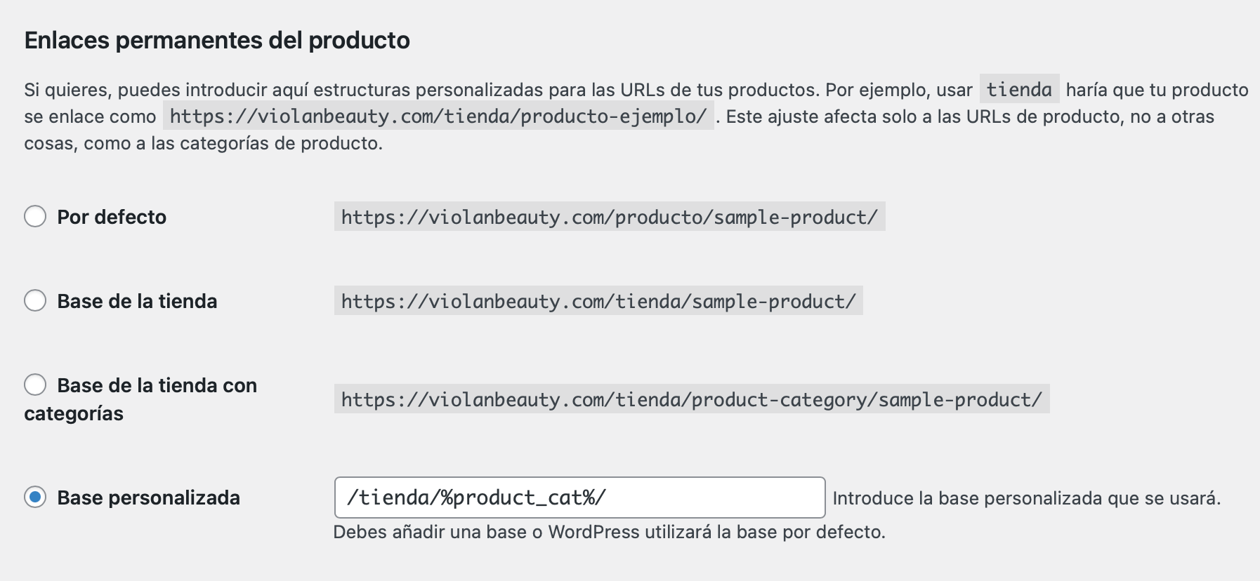This screenshot has width=1260, height=581.
Task: Click the Enlaces permanentes del producto heading
Action: click(x=217, y=40)
